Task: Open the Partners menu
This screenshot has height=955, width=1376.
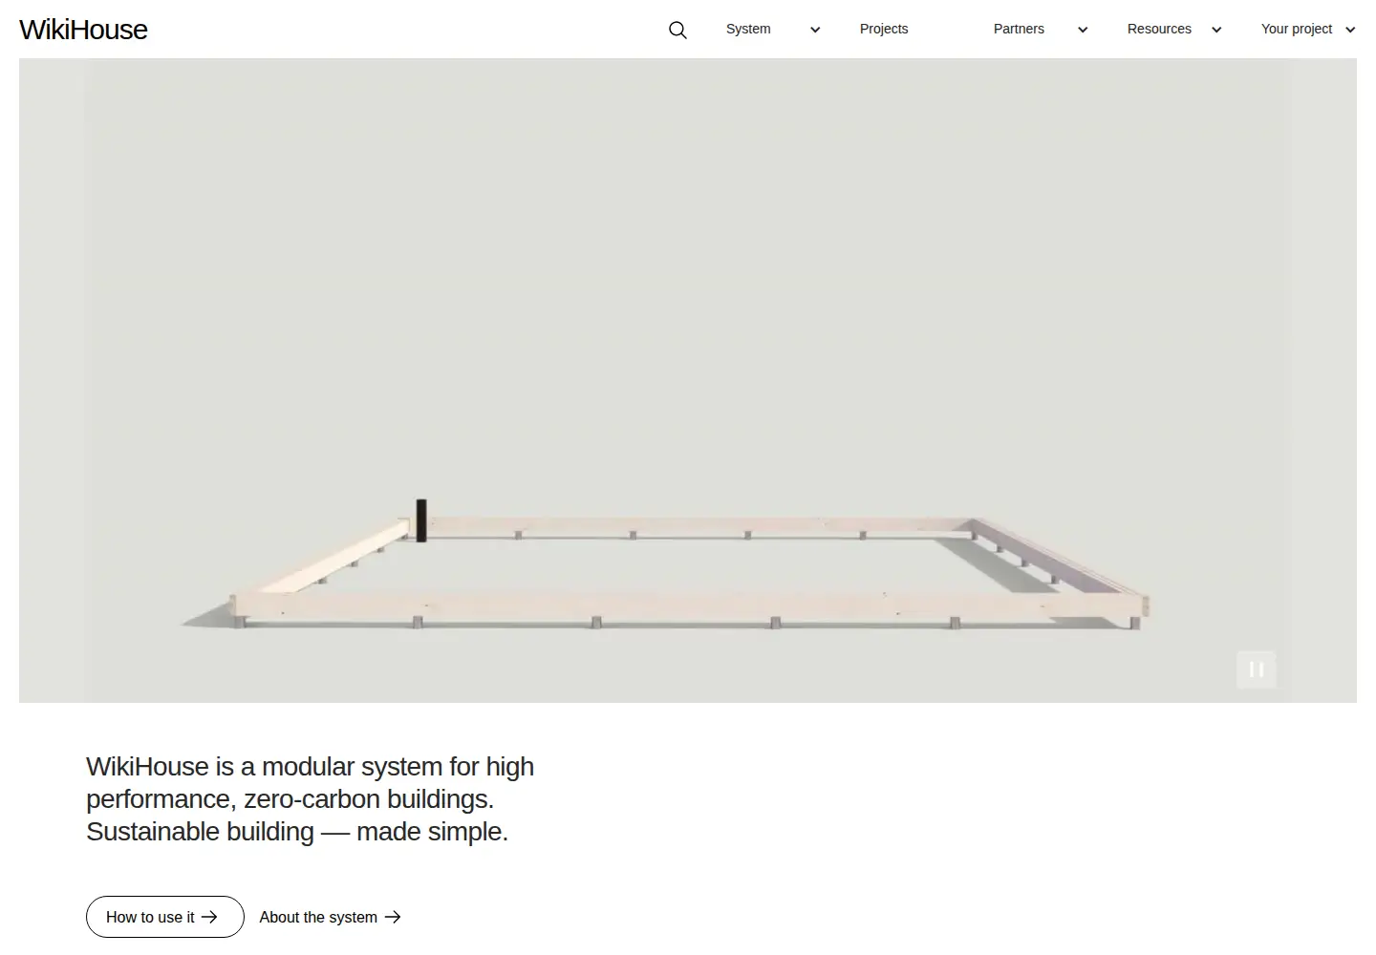Action: [1019, 29]
